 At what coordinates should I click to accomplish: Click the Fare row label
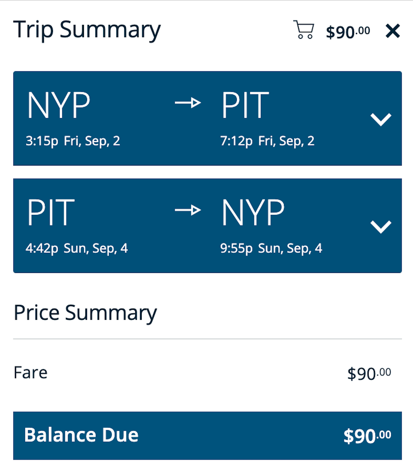click(30, 373)
